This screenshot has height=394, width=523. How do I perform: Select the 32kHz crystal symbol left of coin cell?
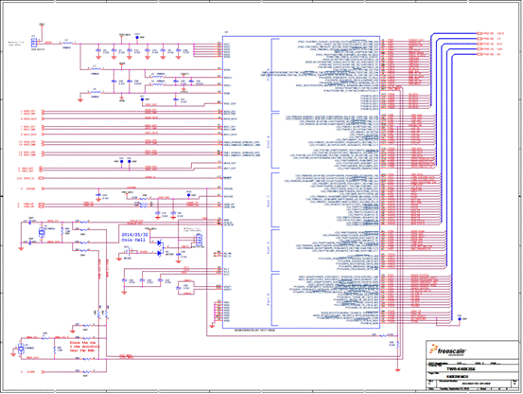coord(42,233)
